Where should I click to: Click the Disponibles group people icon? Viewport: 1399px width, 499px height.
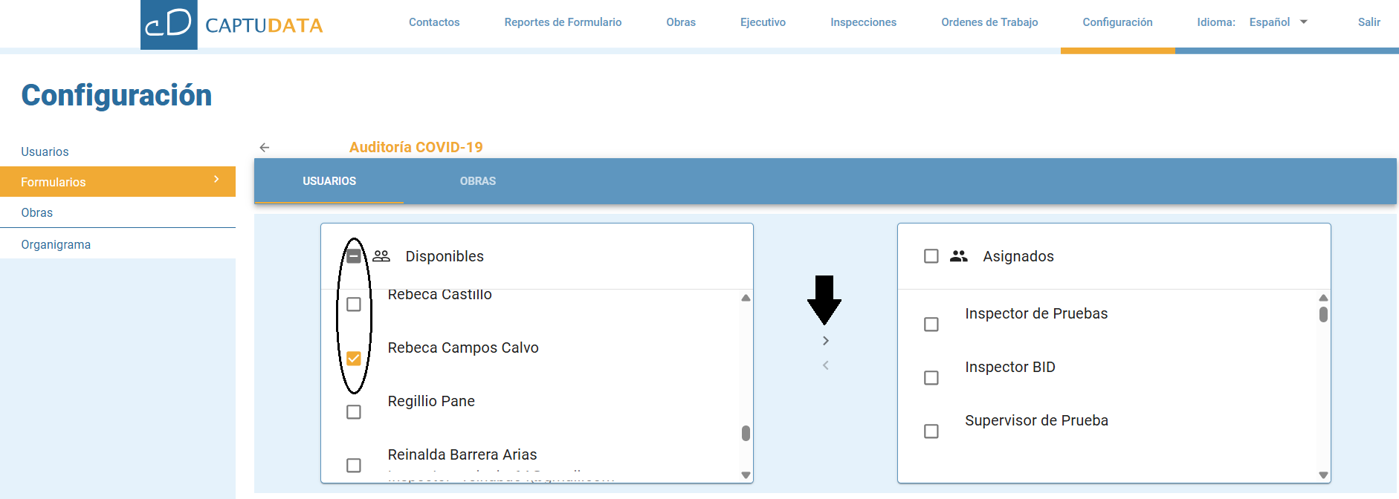click(x=381, y=256)
